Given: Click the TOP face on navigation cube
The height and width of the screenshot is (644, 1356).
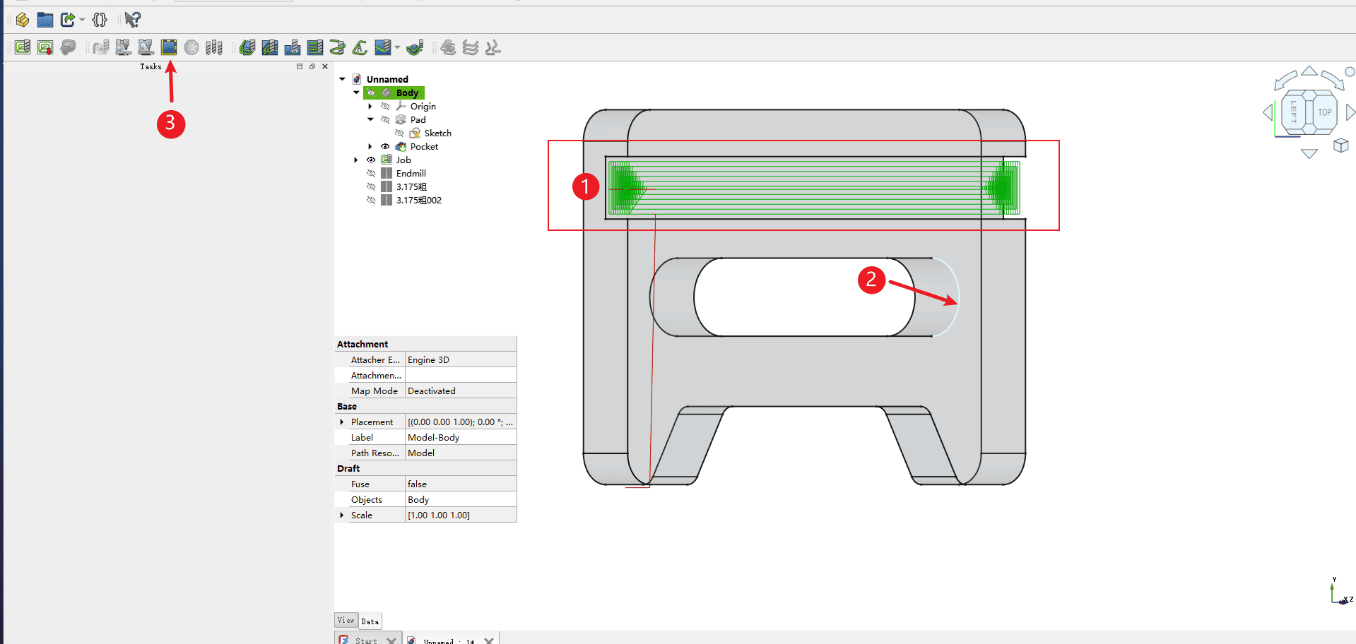Looking at the screenshot, I should coord(1324,112).
